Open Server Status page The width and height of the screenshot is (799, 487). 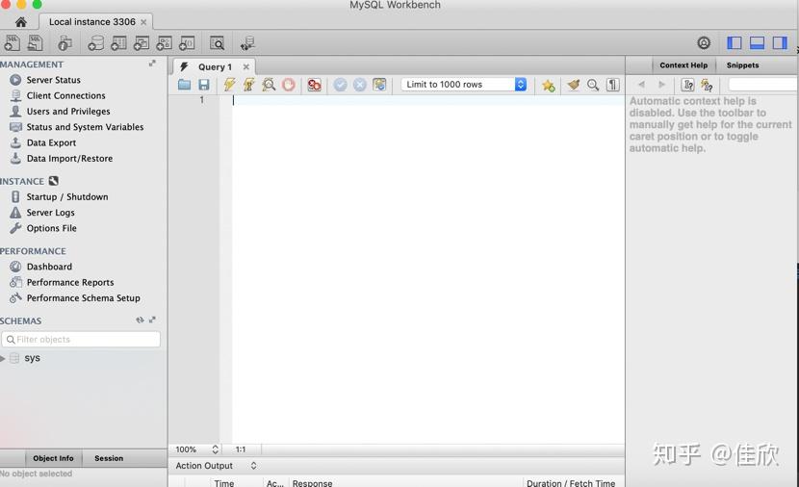[54, 80]
